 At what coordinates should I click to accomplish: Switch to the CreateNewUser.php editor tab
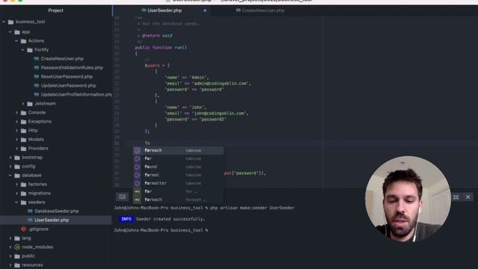(260, 10)
